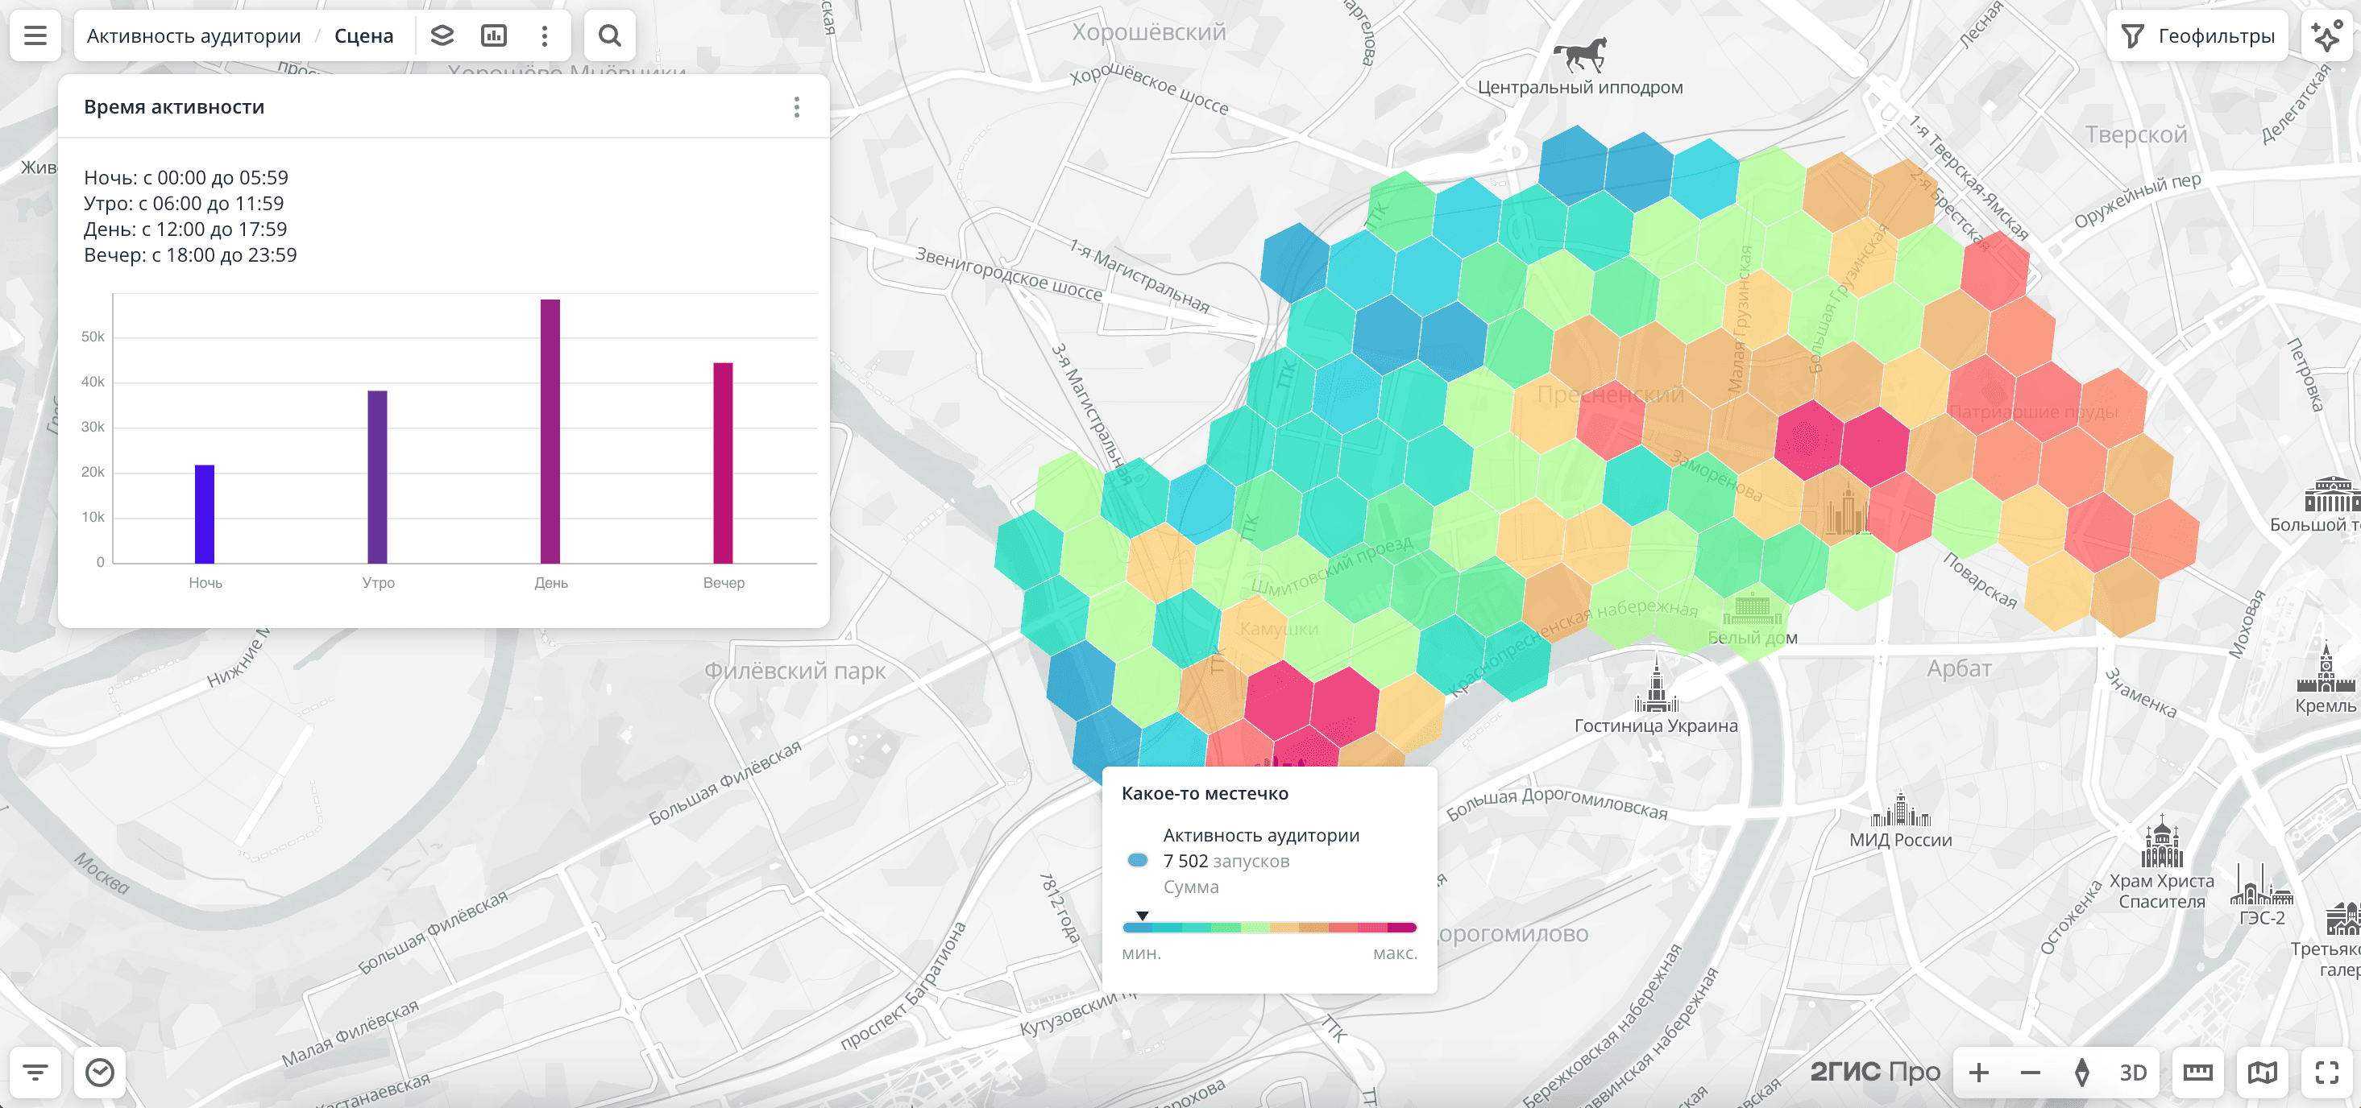
Task: Toggle fullscreen map mode
Action: coord(2327,1073)
